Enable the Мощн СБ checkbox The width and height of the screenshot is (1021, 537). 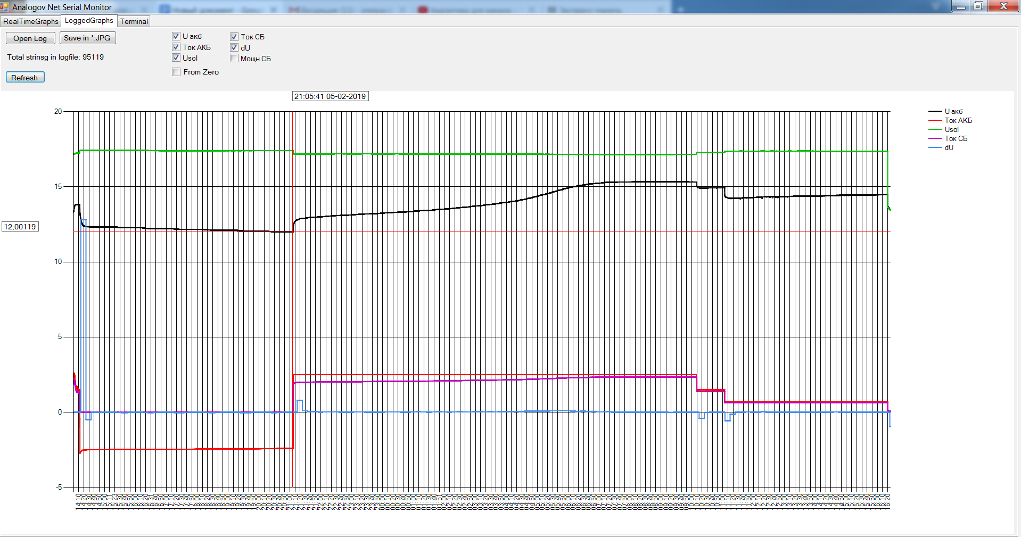[234, 59]
